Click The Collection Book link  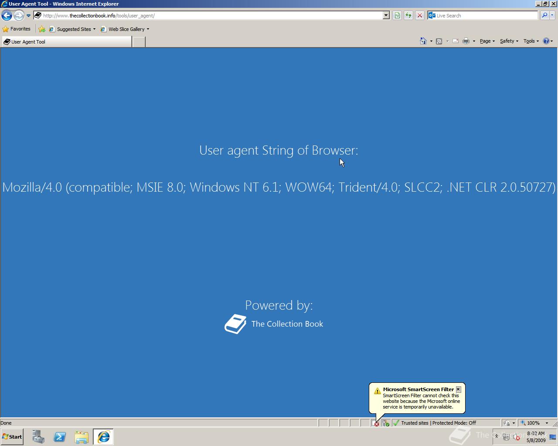point(287,324)
